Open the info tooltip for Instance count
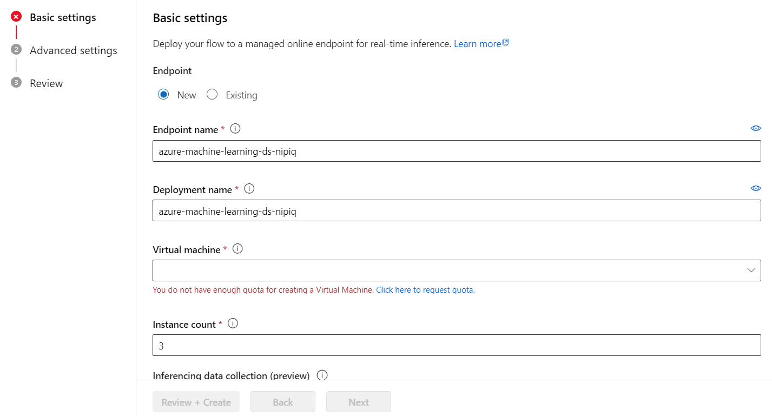Image resolution: width=772 pixels, height=416 pixels. click(x=233, y=323)
